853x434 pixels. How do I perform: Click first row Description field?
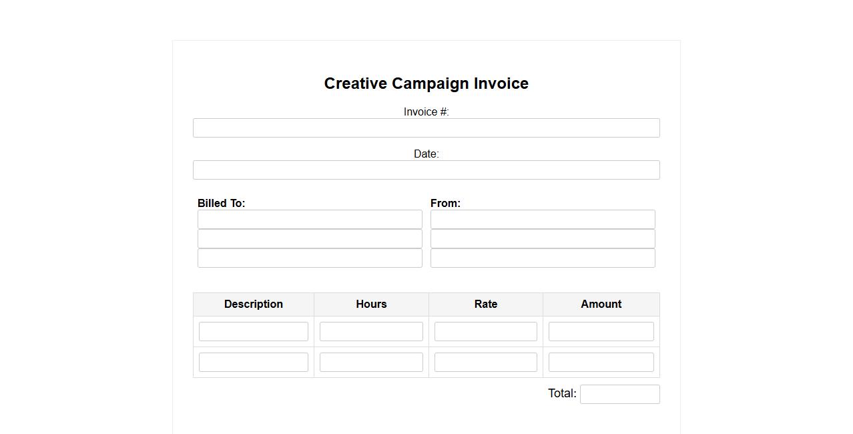pos(254,332)
